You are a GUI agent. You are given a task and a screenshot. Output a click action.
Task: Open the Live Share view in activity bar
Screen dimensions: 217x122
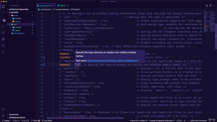3,45
